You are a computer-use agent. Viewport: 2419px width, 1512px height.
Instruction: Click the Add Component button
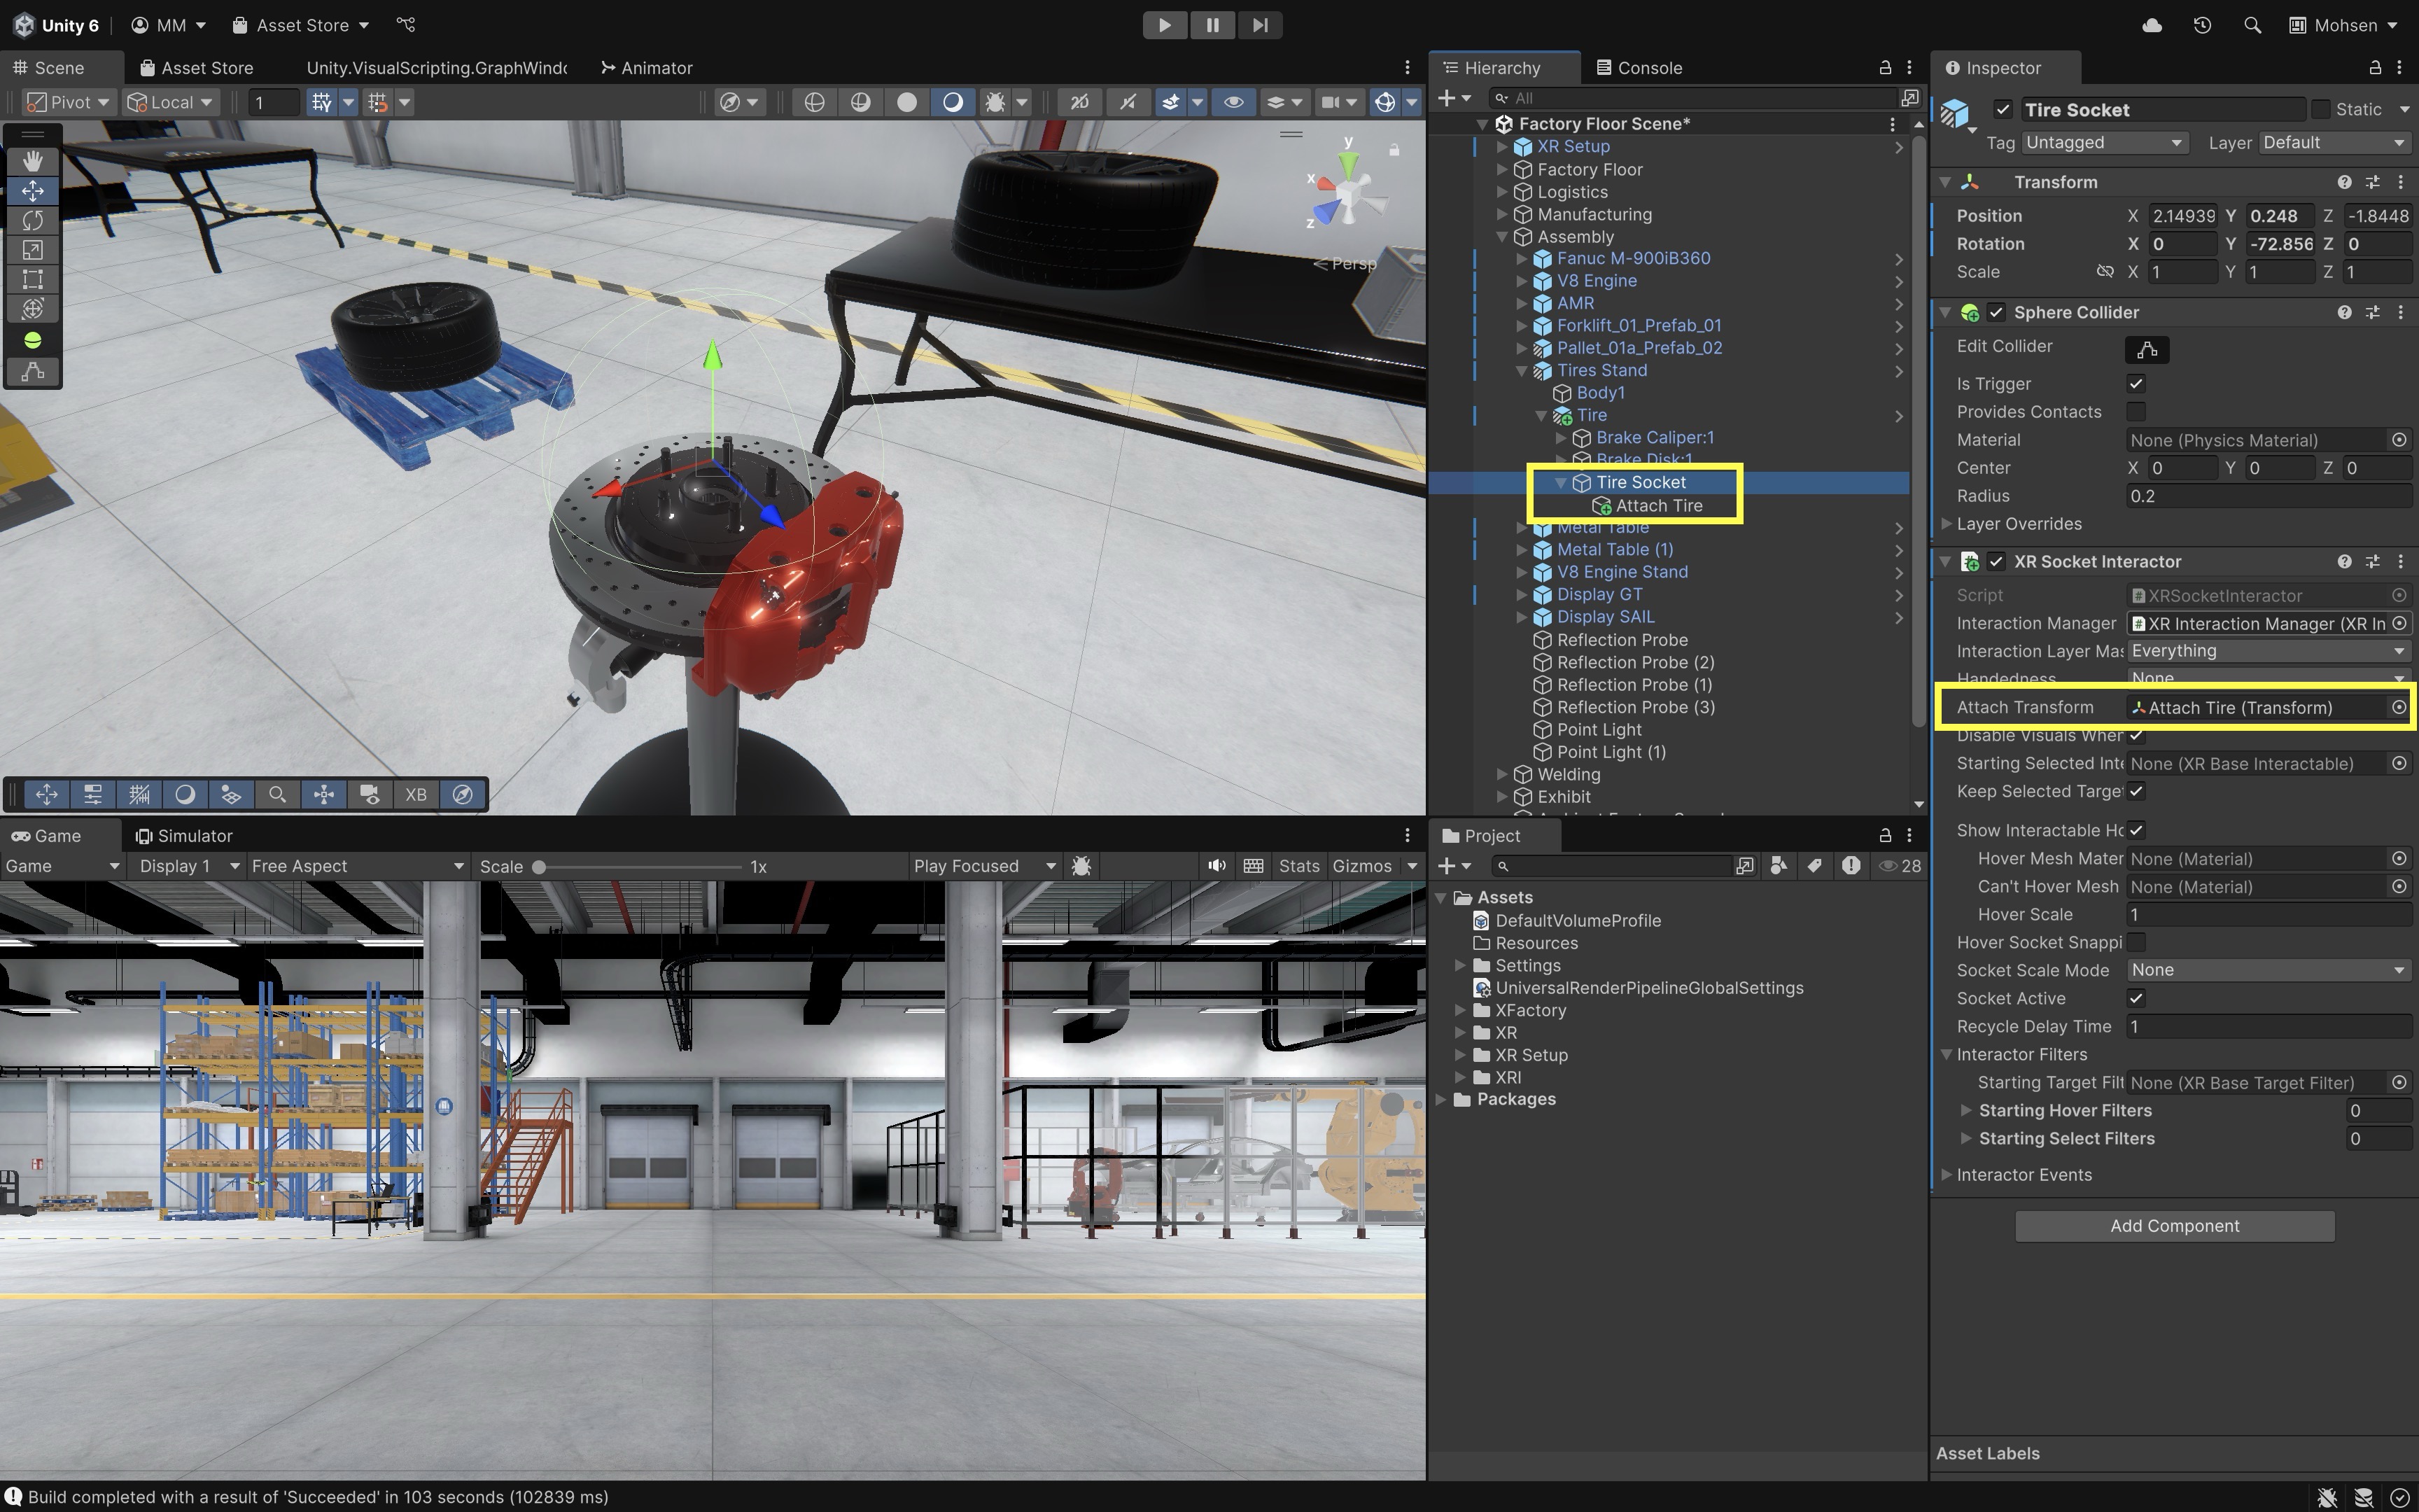click(2174, 1226)
